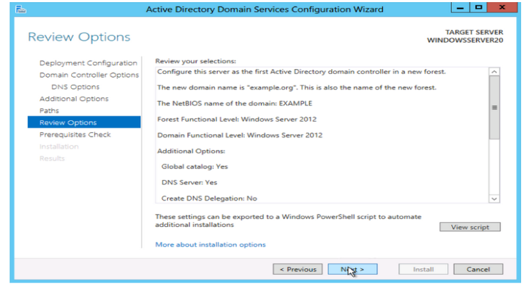Click the View script button

click(x=470, y=227)
